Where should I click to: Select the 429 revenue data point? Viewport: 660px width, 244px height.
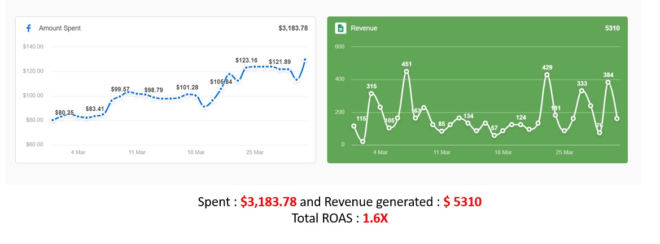pos(547,75)
